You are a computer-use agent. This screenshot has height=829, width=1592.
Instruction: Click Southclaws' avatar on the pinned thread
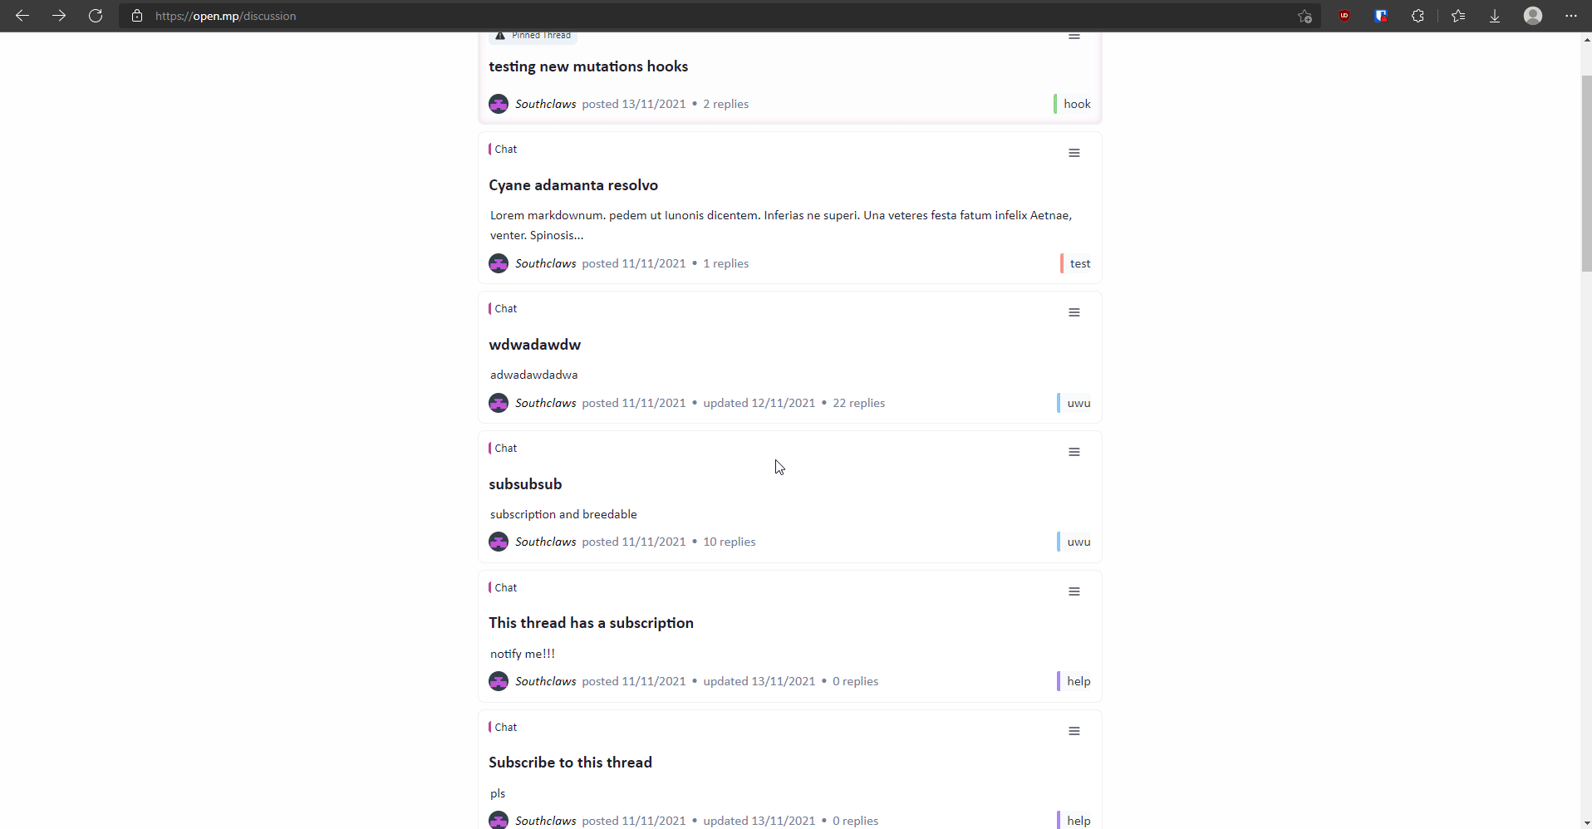coord(499,103)
